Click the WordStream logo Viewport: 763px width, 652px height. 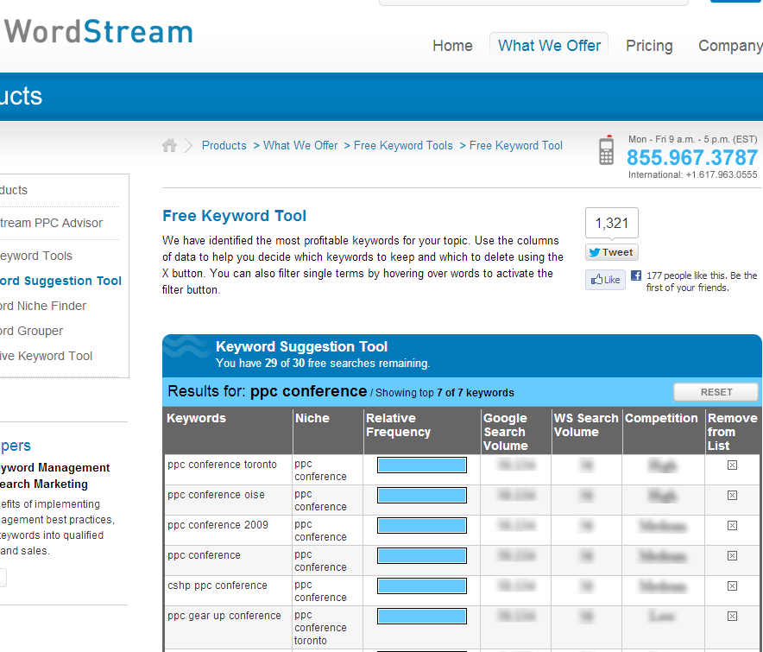98,31
